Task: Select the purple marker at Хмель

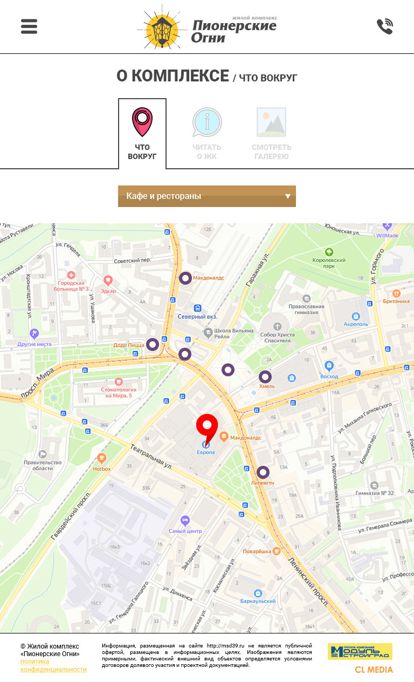Action: (x=265, y=377)
